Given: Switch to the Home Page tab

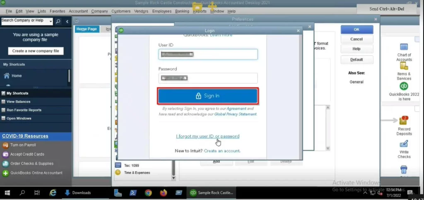Looking at the screenshot, I should (87, 29).
